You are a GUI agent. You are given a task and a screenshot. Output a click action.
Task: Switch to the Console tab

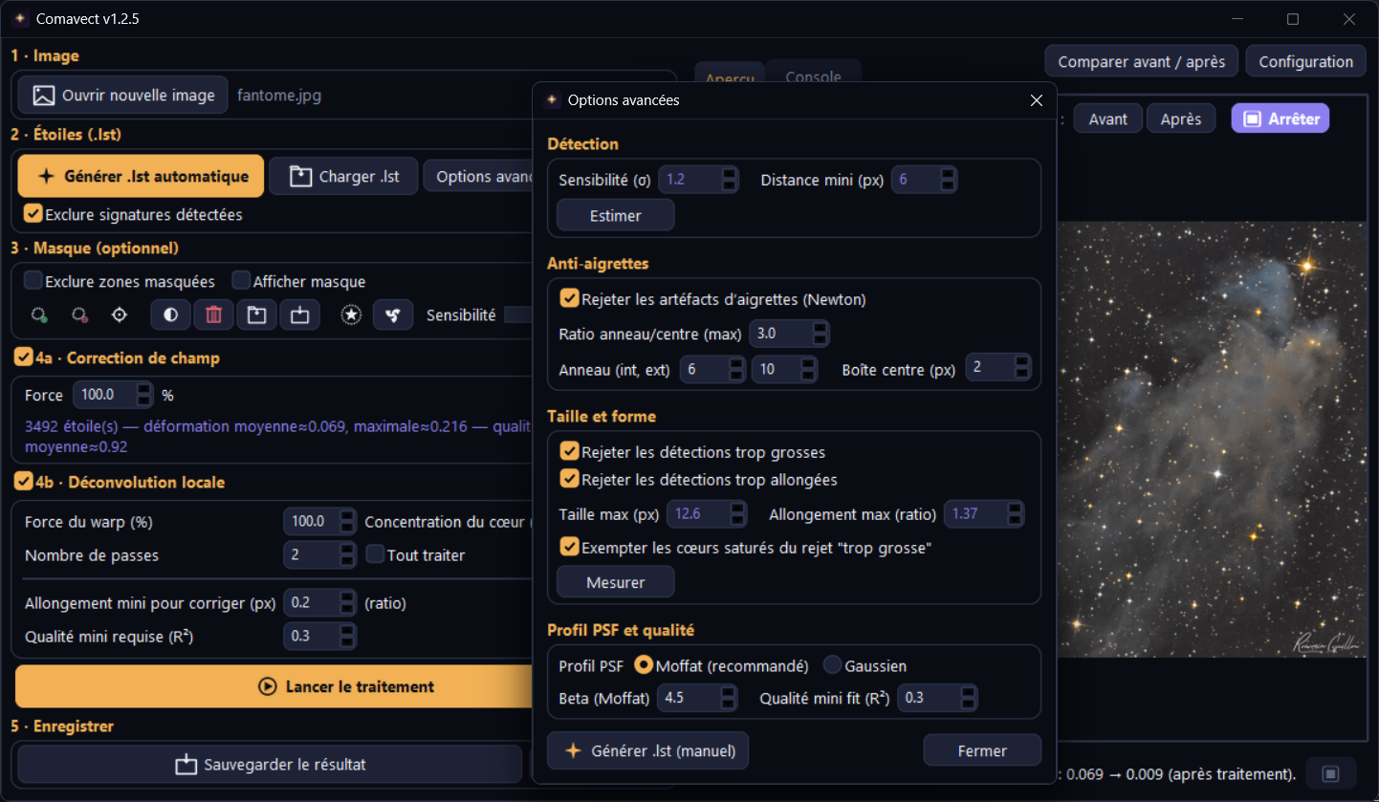[x=813, y=76]
